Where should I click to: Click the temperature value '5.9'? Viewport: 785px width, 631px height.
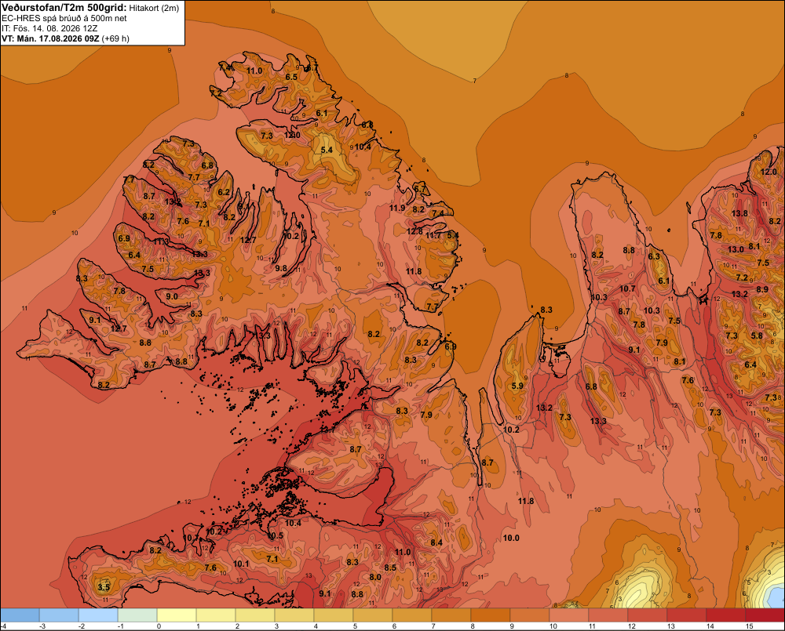click(x=517, y=386)
